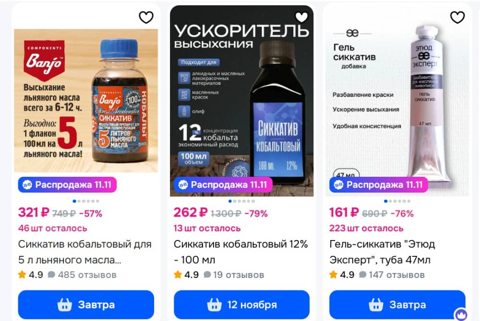Toggle the heart on Ускоритель высыхания product
This screenshot has height=321, width=480.
click(301, 17)
